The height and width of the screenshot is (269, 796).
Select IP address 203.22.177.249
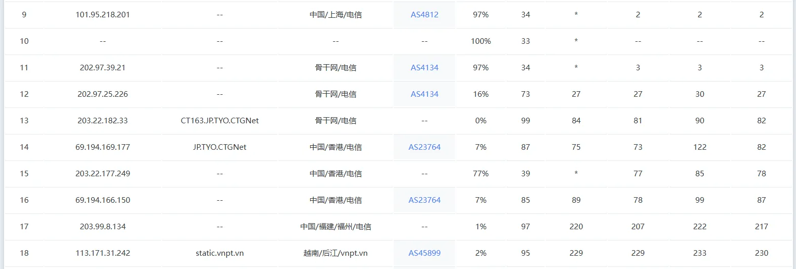102,174
